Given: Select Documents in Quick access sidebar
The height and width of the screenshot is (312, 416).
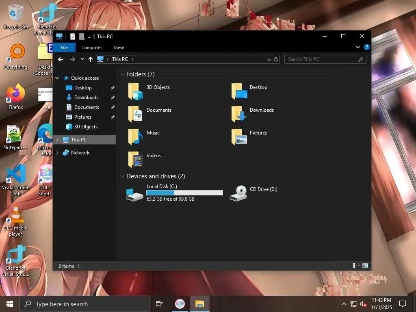Looking at the screenshot, I should coord(87,107).
